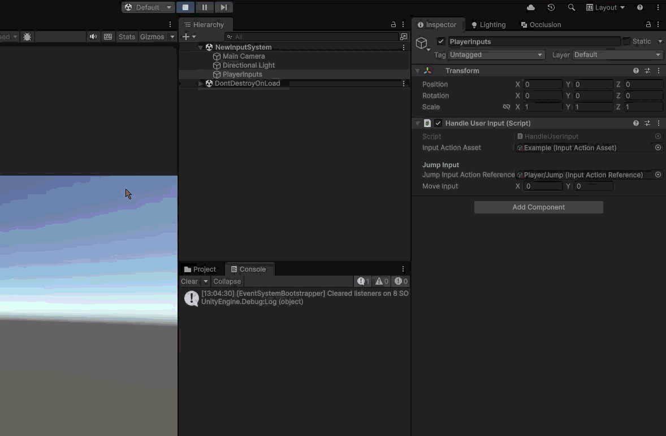
Task: Toggle warning messages filter in Console
Action: click(382, 281)
